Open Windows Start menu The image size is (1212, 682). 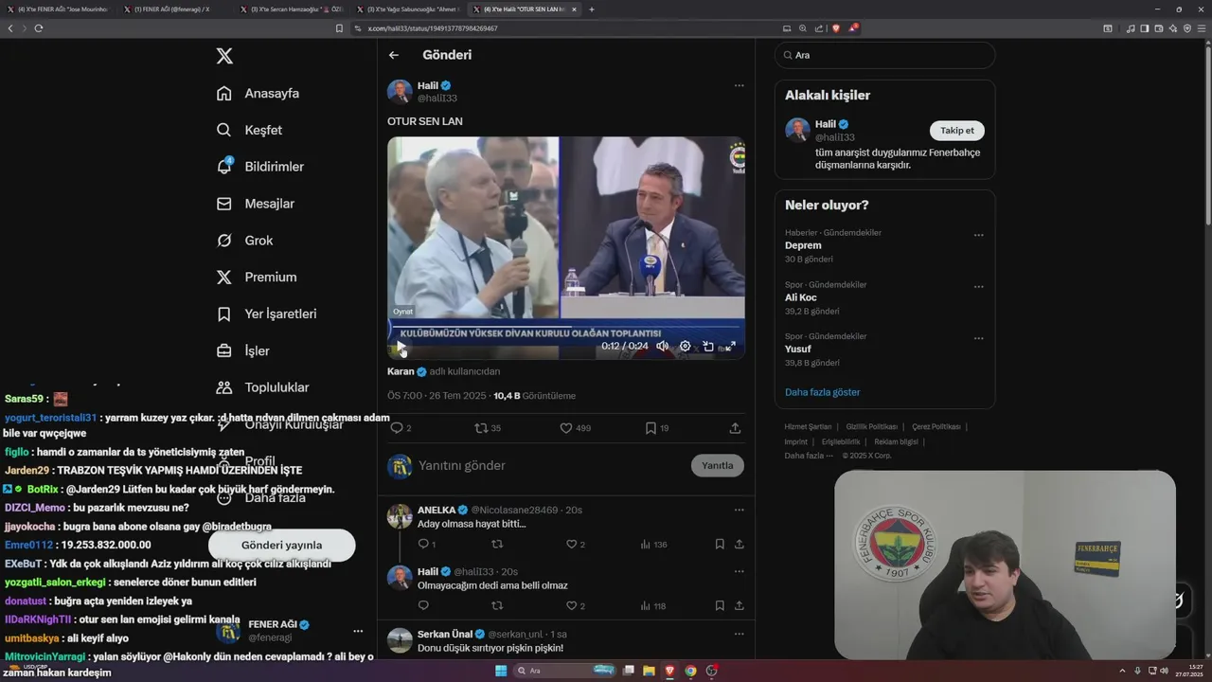[x=501, y=671]
